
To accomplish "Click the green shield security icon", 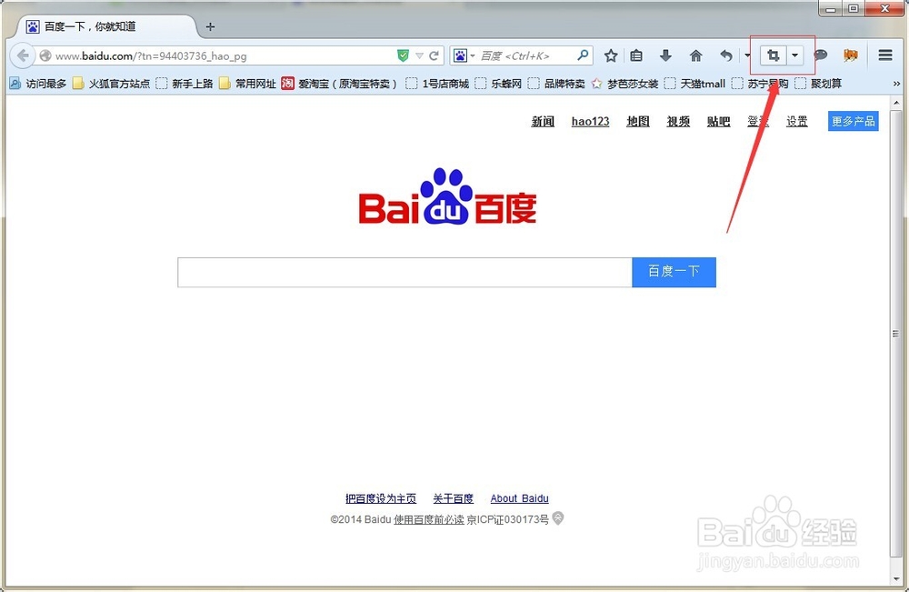I will (403, 55).
